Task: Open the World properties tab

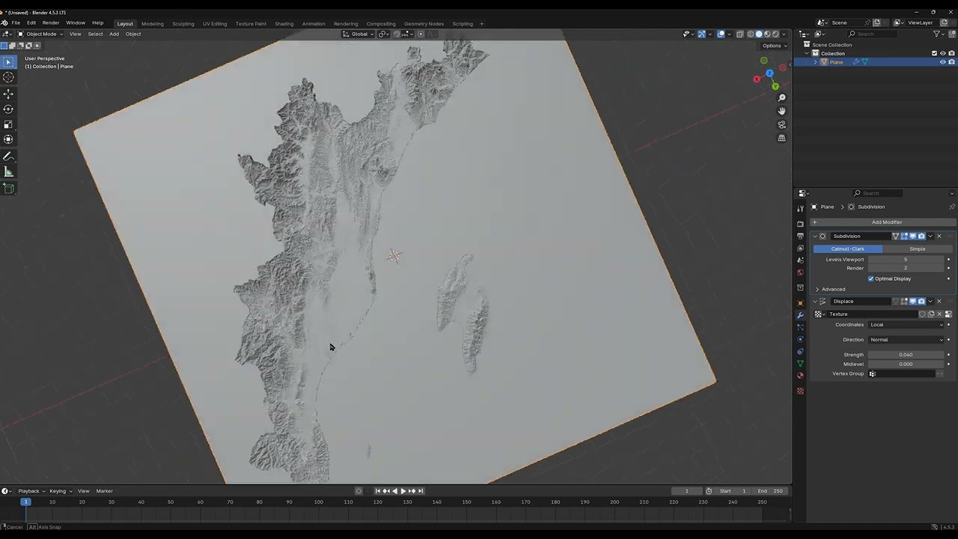Action: point(800,272)
